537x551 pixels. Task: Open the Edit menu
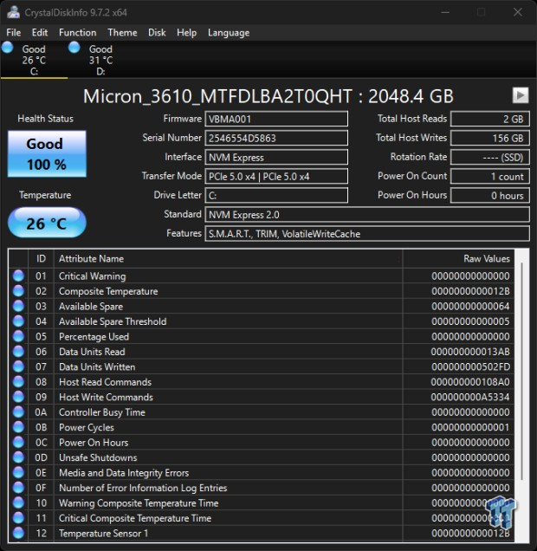point(39,33)
